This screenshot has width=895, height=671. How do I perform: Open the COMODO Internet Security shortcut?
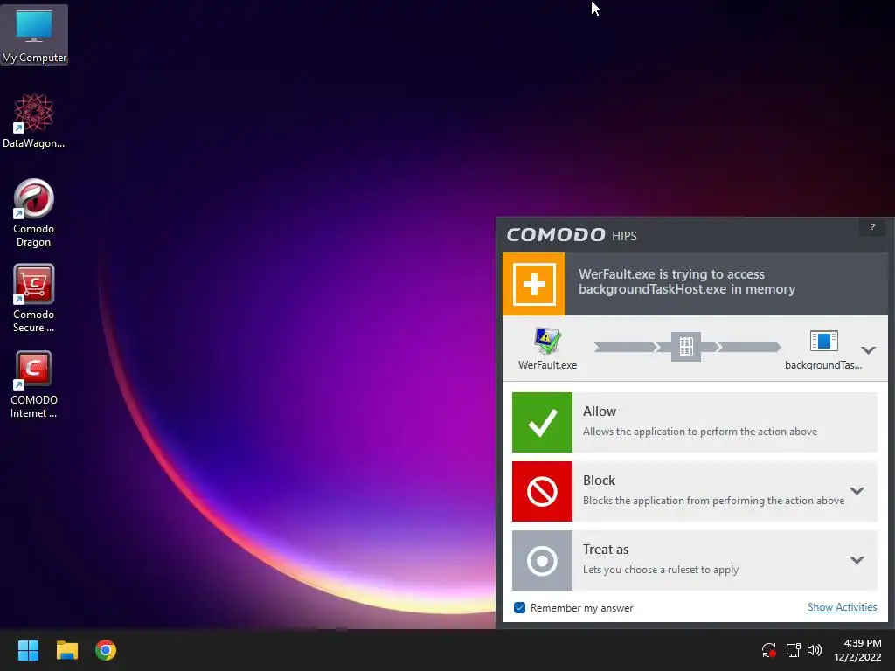tap(34, 384)
